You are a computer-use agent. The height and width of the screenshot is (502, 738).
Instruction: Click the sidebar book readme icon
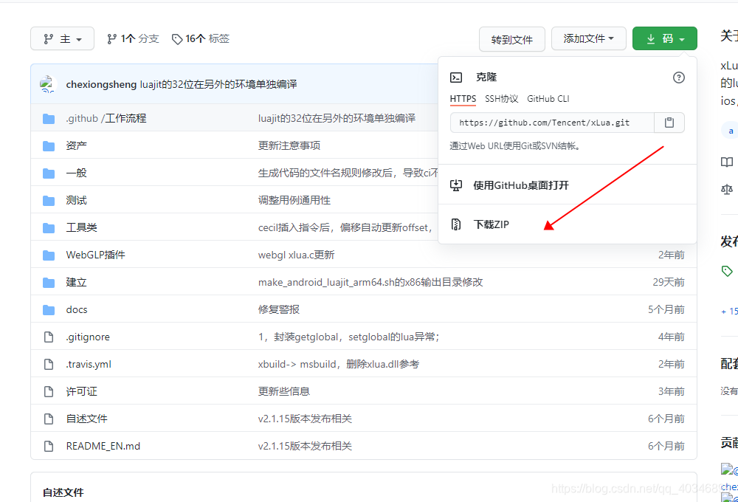click(x=727, y=162)
